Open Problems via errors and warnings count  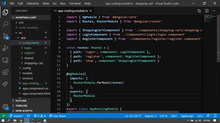(x=40, y=116)
